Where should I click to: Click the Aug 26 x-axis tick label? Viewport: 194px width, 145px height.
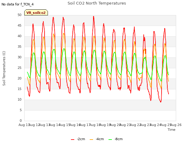tap(176, 125)
